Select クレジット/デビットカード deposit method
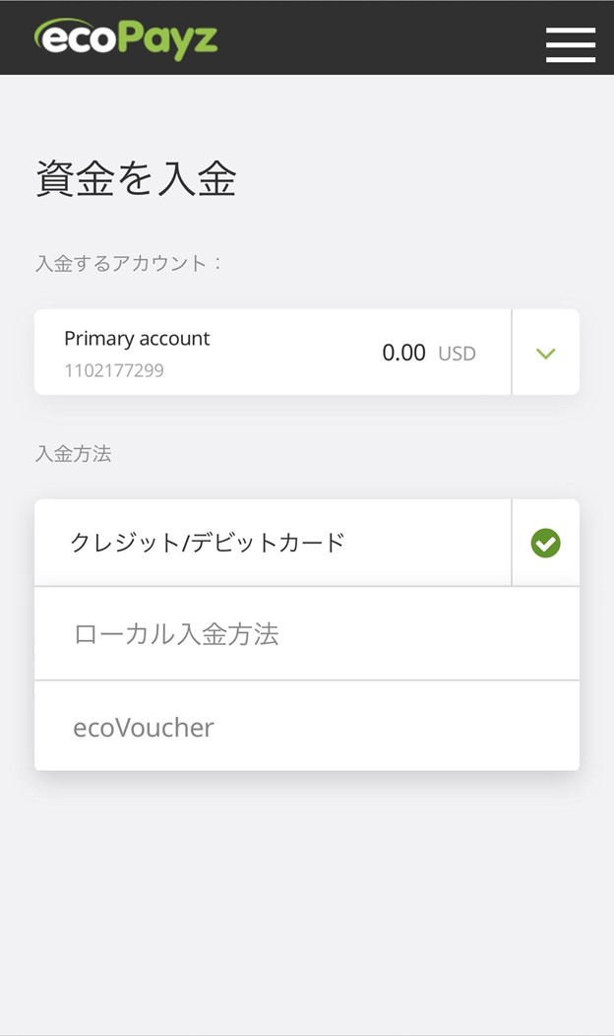The width and height of the screenshot is (614, 1036). coord(208,542)
